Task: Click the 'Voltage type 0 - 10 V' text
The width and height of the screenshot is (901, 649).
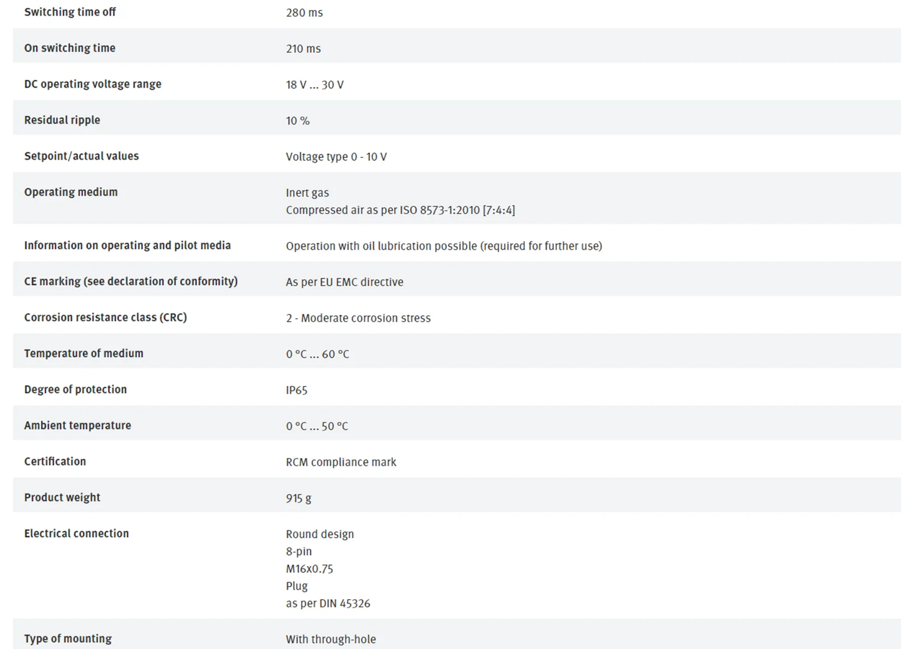Action: click(x=336, y=157)
